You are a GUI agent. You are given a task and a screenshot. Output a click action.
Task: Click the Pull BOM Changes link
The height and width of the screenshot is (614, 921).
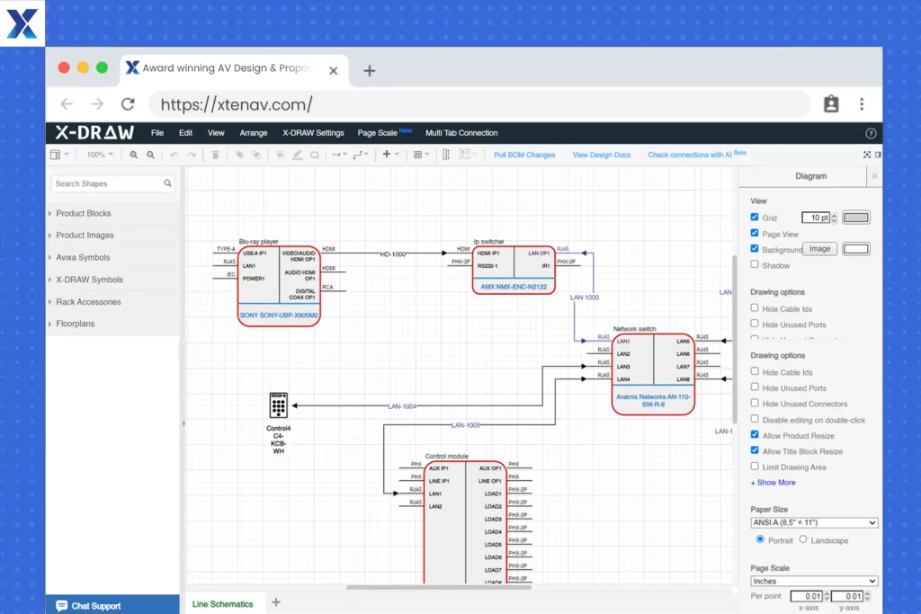tap(524, 155)
